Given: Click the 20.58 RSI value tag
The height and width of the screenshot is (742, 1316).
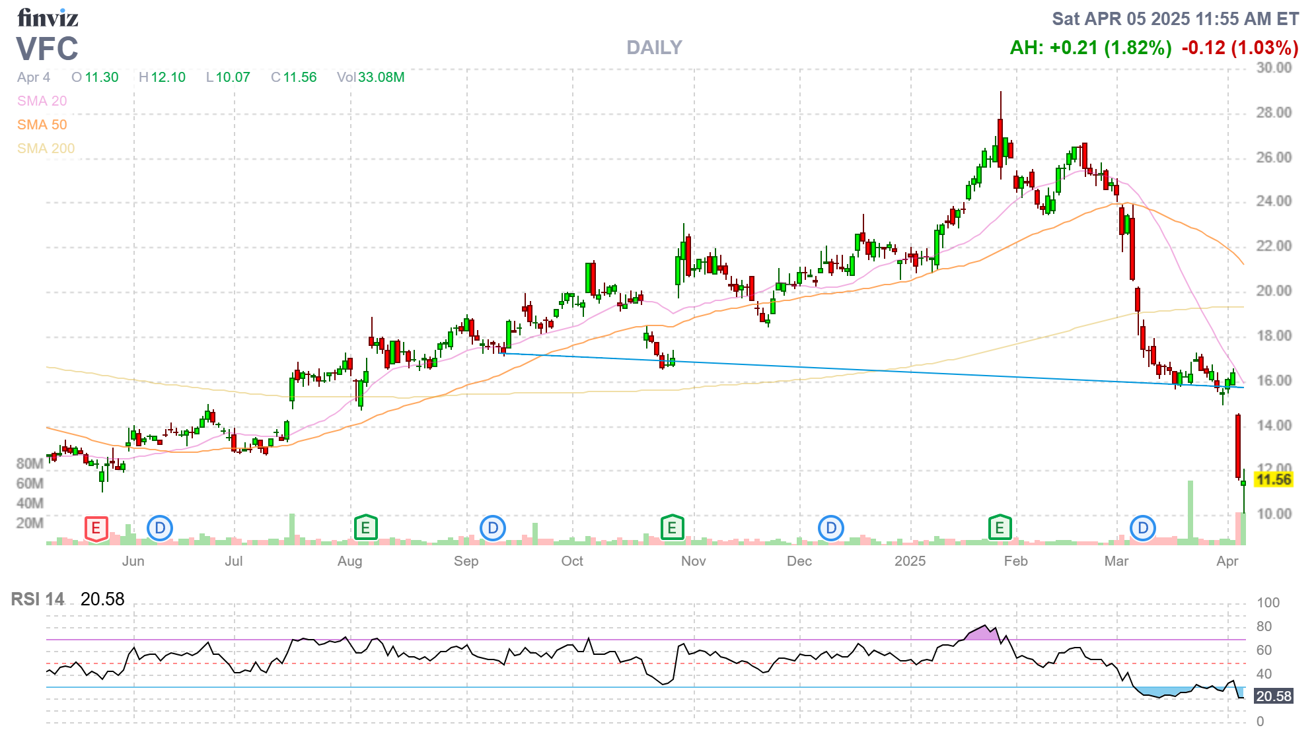Looking at the screenshot, I should [1273, 696].
